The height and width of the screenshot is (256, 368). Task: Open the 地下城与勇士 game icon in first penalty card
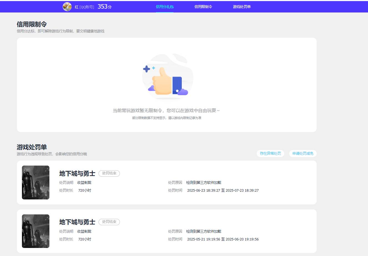coord(36,182)
